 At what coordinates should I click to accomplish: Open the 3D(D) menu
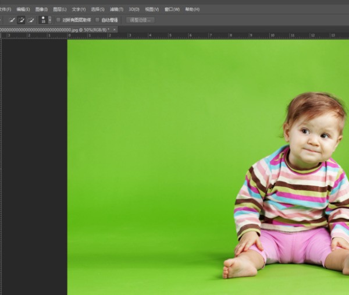pyautogui.click(x=134, y=9)
